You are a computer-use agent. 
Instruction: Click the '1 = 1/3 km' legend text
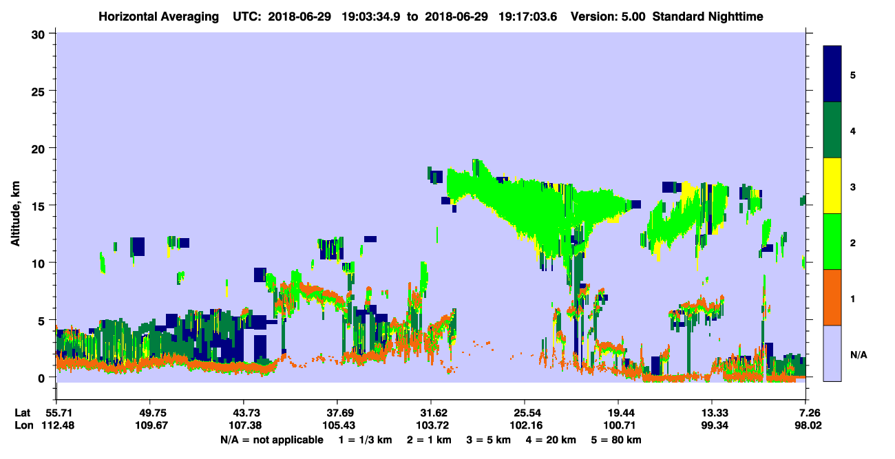tap(366, 440)
